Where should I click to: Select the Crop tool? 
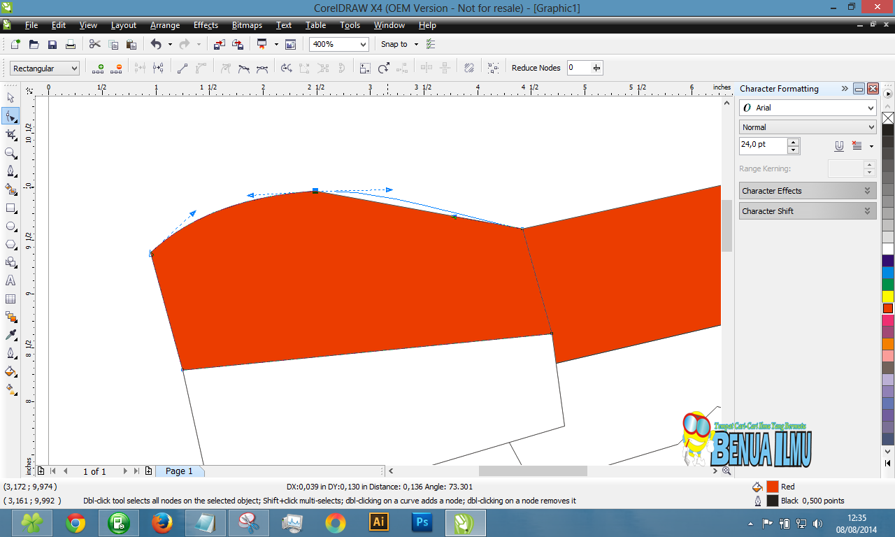pyautogui.click(x=10, y=134)
